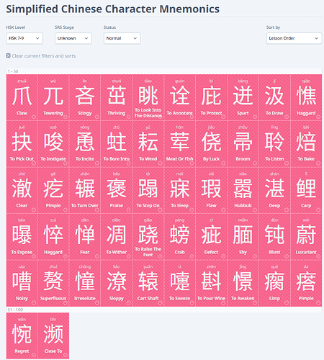Click the clear filters X icon
The image size is (324, 360).
click(x=8, y=55)
